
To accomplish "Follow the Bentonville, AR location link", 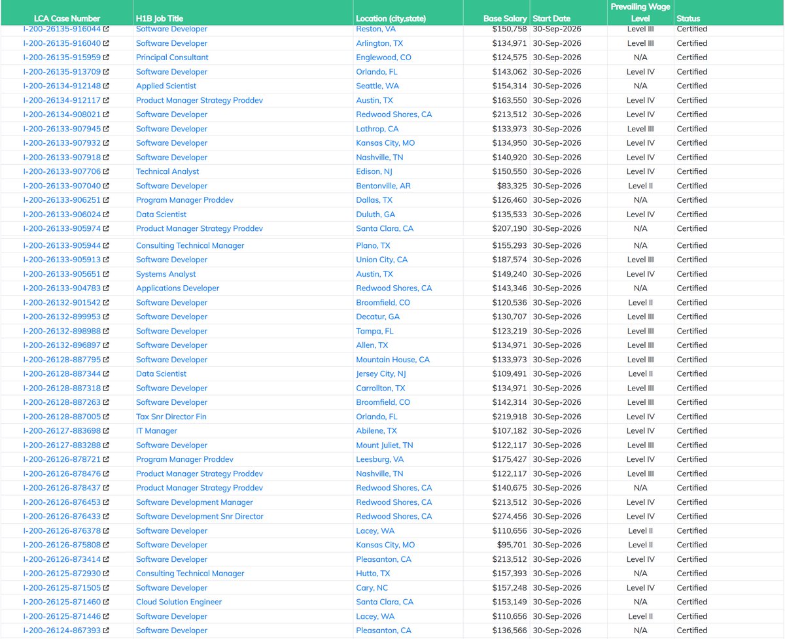I will point(383,186).
